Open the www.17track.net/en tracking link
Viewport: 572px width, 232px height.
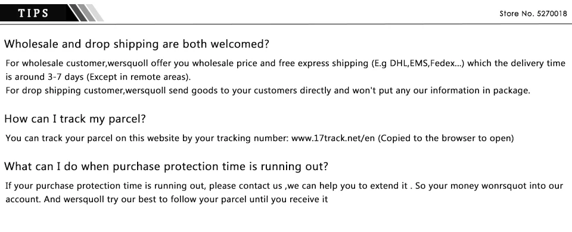coord(333,139)
